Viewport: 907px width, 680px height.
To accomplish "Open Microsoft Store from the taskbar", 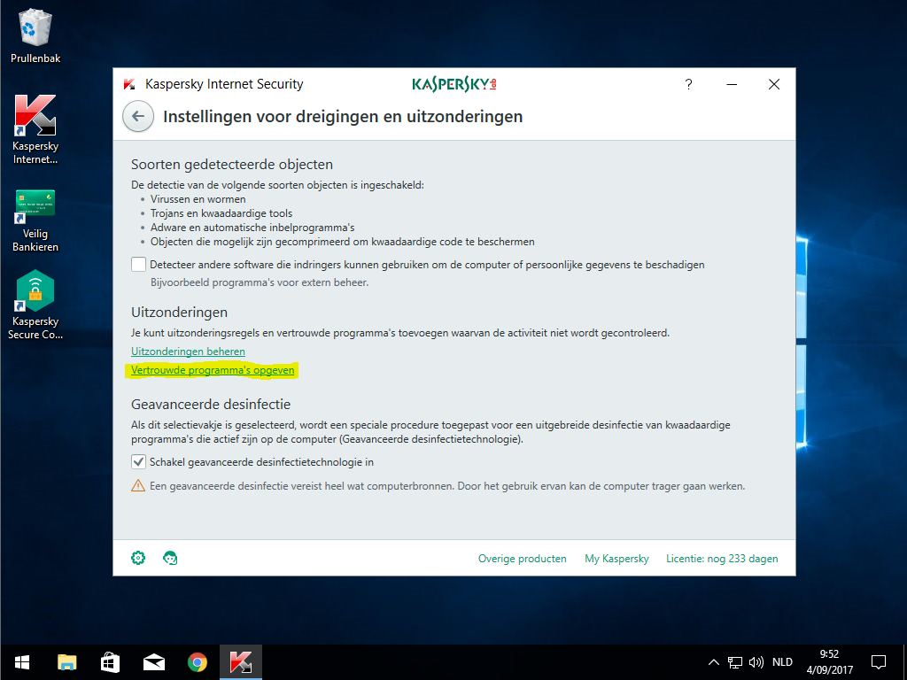I will (x=110, y=662).
